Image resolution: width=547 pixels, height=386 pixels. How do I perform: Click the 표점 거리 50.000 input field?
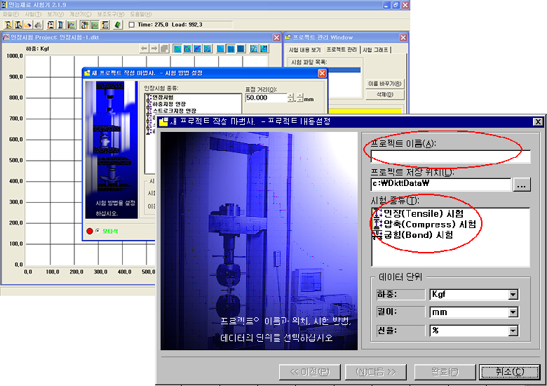tap(266, 98)
